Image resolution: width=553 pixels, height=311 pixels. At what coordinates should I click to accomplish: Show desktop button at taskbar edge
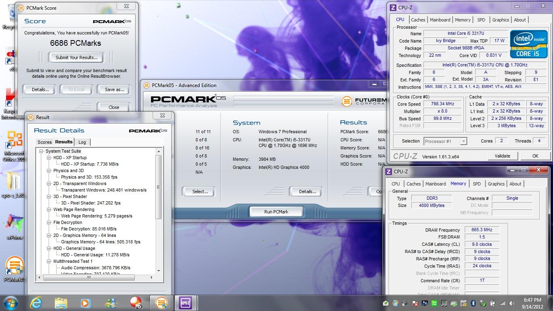pyautogui.click(x=550, y=303)
